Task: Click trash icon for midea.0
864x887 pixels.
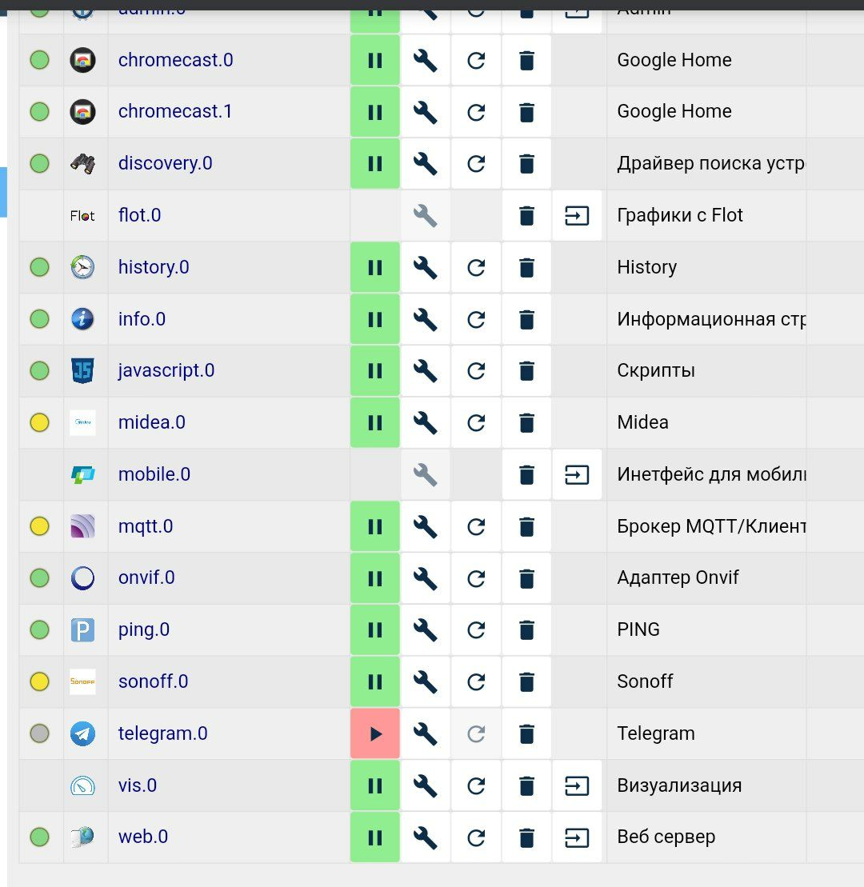Action: pyautogui.click(x=526, y=422)
